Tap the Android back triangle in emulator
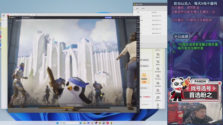This screenshot has width=223, height=125. point(138,102)
